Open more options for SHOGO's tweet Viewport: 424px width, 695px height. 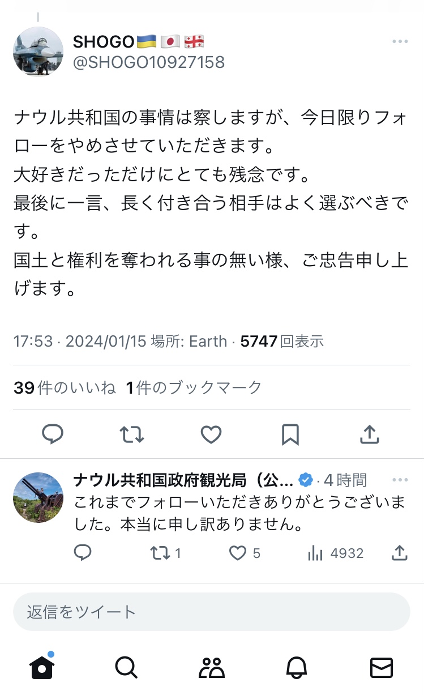point(400,42)
